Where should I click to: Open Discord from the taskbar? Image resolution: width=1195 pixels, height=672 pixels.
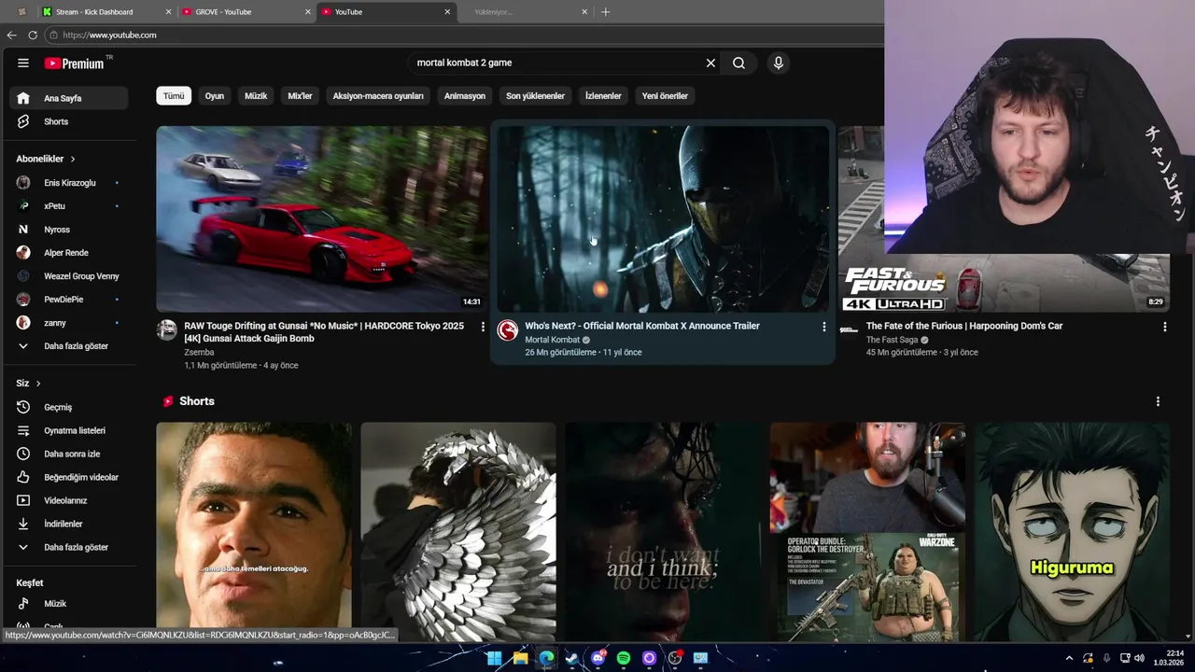597,658
